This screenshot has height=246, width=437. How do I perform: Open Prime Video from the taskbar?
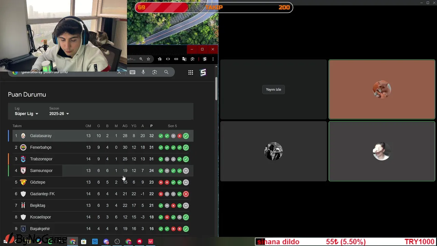point(95,242)
